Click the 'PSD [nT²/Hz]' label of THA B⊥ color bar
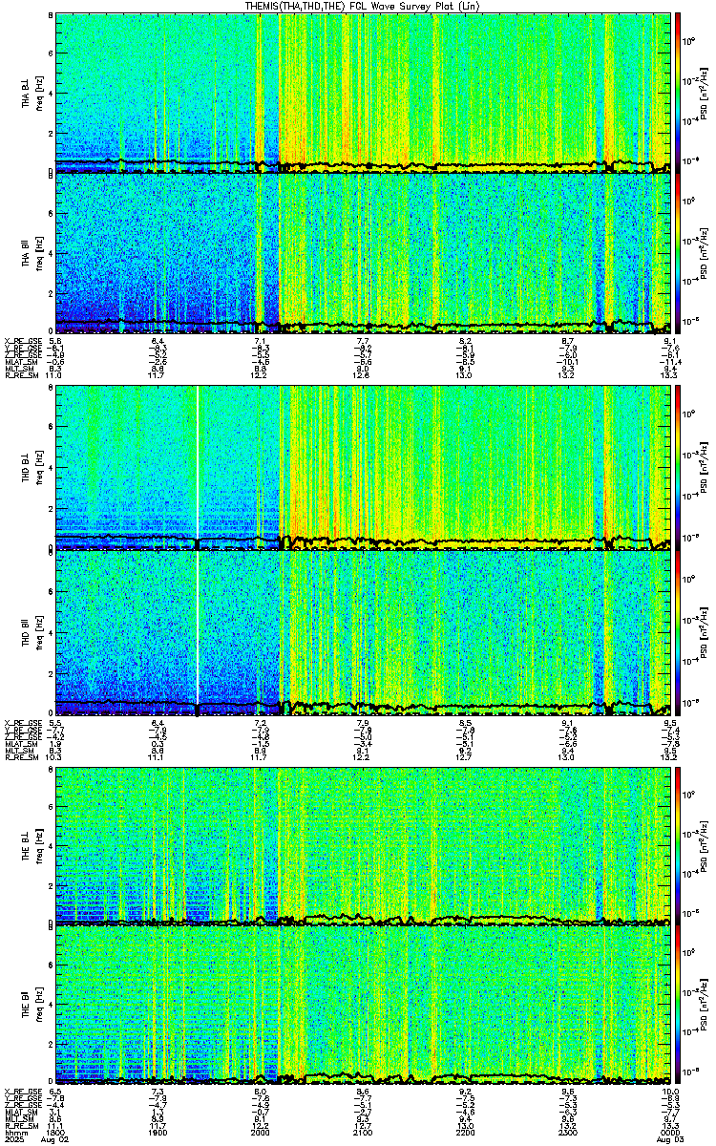The width and height of the screenshot is (716, 1146). tap(705, 93)
